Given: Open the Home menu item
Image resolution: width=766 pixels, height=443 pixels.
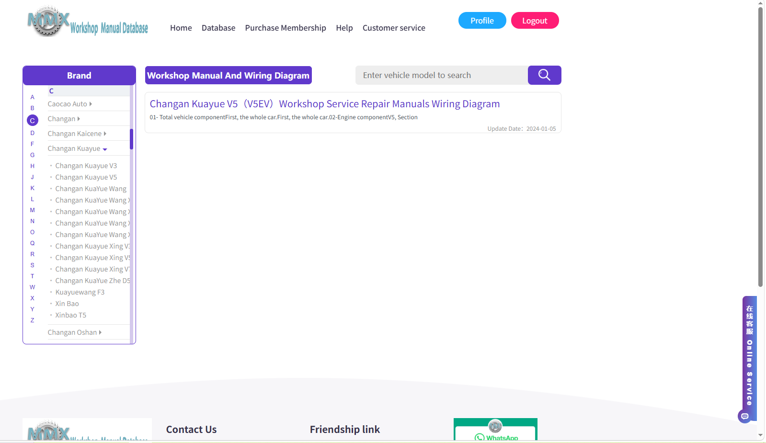Looking at the screenshot, I should coord(181,28).
